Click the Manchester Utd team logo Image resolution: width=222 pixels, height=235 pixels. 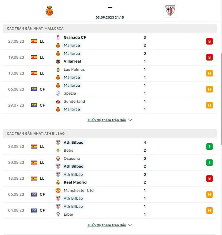[58, 190]
